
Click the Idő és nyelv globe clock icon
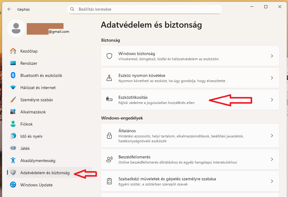(x=13, y=136)
